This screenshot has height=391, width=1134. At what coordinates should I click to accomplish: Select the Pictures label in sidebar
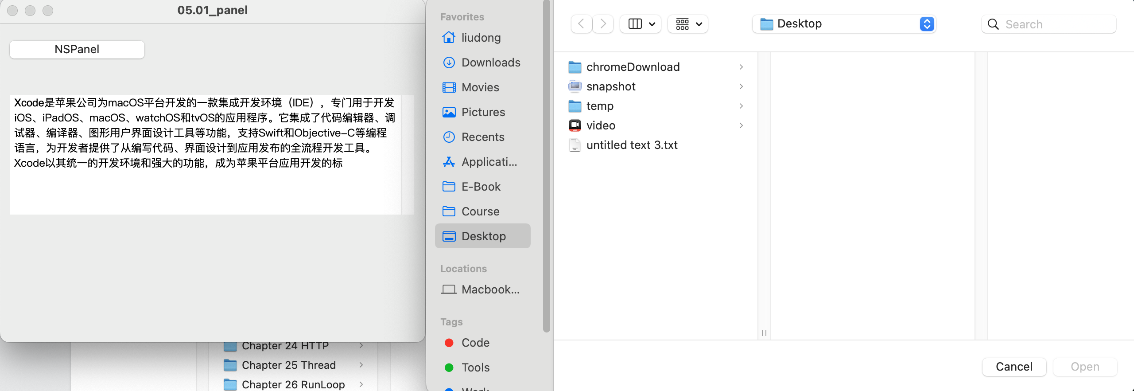click(x=483, y=112)
